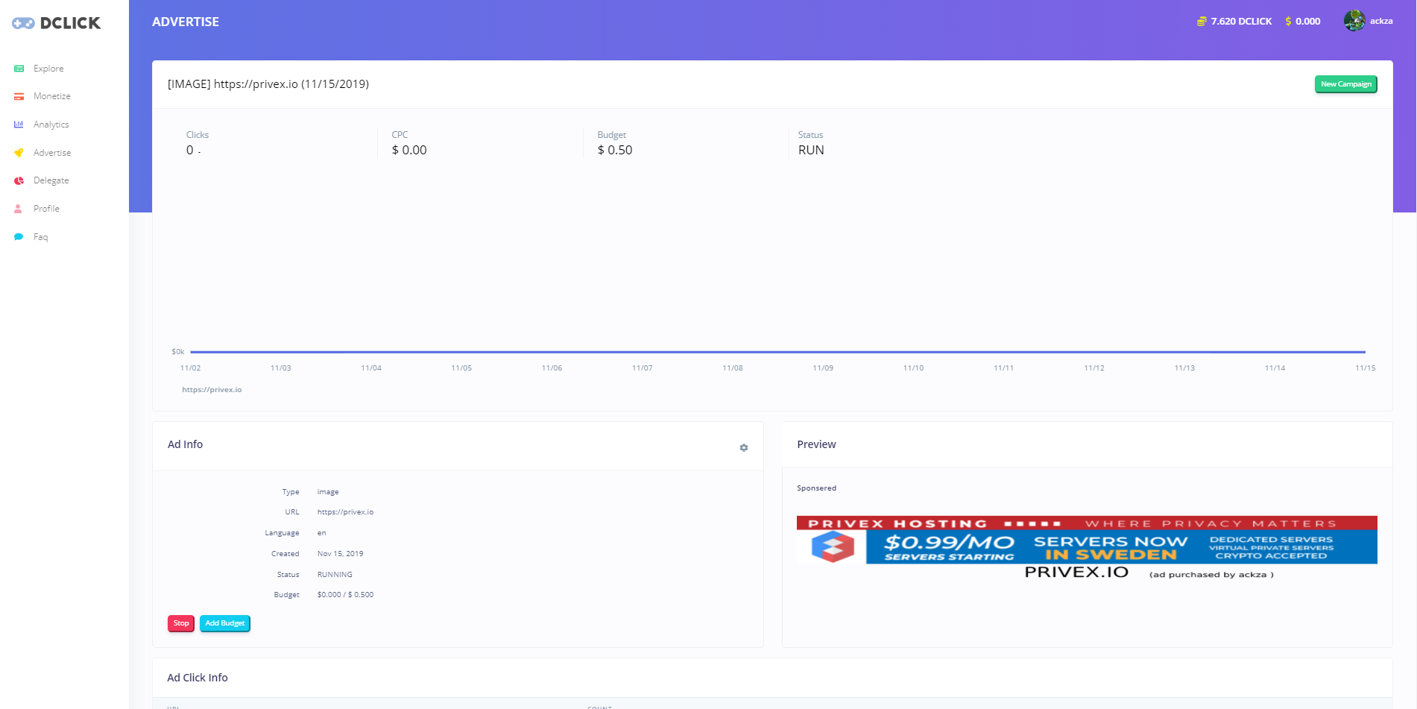Click the Advertise megaphone icon
The height and width of the screenshot is (709, 1417).
point(19,153)
